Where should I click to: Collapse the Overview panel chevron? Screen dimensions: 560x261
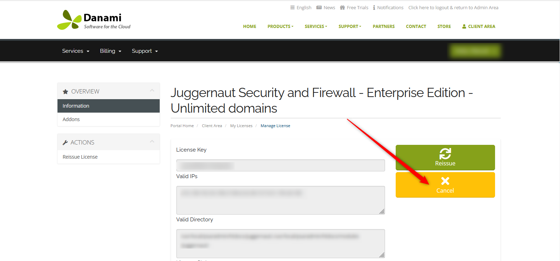[x=152, y=91]
